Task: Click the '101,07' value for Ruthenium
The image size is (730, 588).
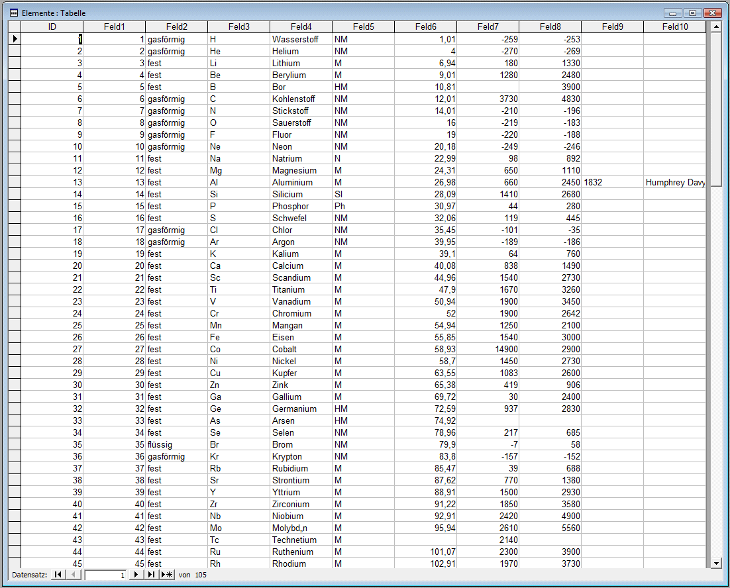Action: [426, 552]
